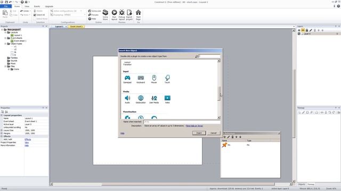341x191 pixels.
Task: Open the Undo dropdown arrow
Action: 30,11
